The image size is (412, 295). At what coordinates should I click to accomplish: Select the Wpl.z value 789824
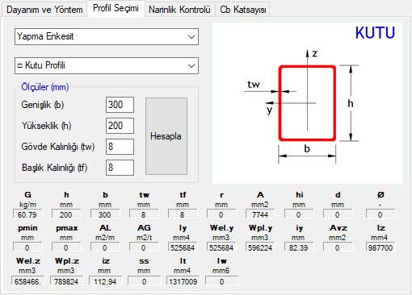pos(67,281)
